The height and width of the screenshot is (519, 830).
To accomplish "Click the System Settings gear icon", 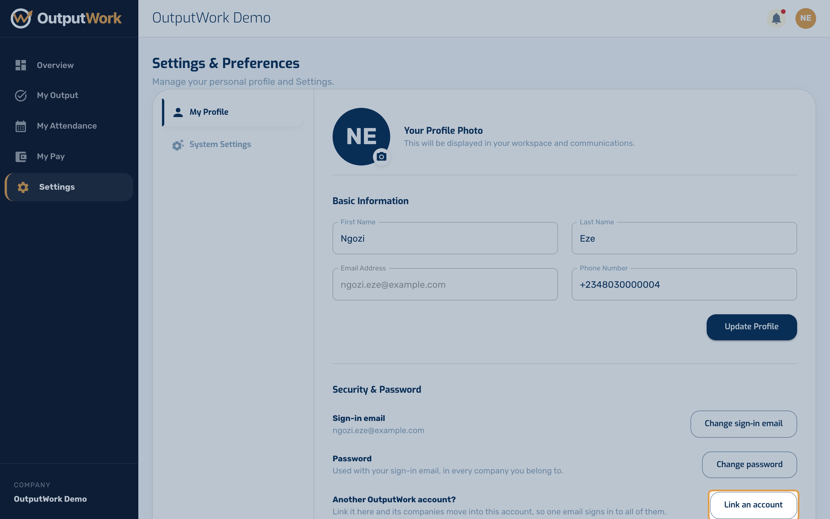I will (178, 144).
